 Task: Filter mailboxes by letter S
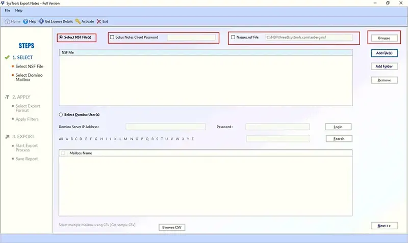click(157, 139)
